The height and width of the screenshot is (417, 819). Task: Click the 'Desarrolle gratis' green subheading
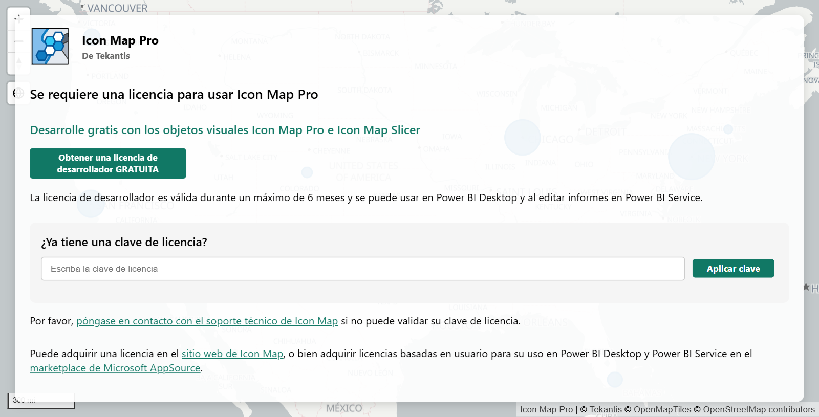point(225,130)
